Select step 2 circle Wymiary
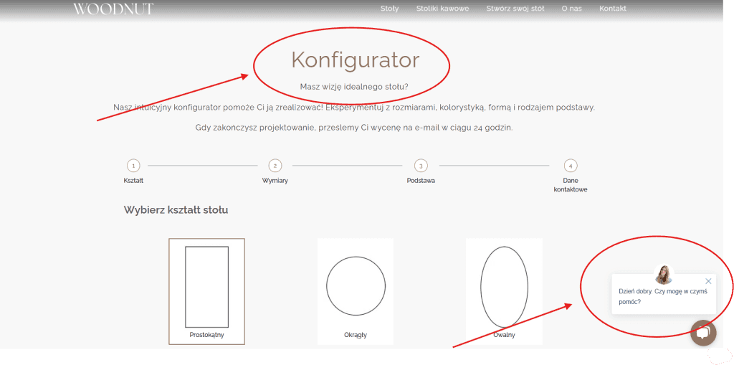 (x=275, y=166)
